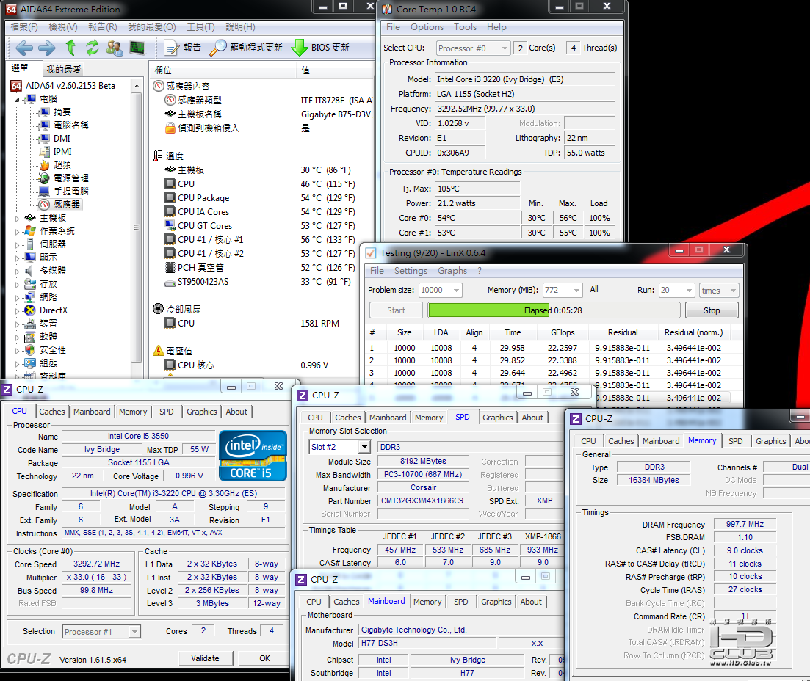Click the AIDA64 back arrow icon
Image resolution: width=810 pixels, height=681 pixels.
[24, 48]
